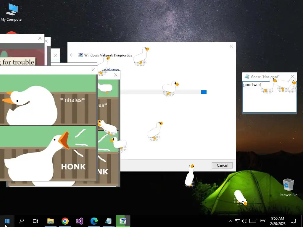303x227 pixels.
Task: Launch File Explorer from the taskbar
Action: [x=50, y=221]
